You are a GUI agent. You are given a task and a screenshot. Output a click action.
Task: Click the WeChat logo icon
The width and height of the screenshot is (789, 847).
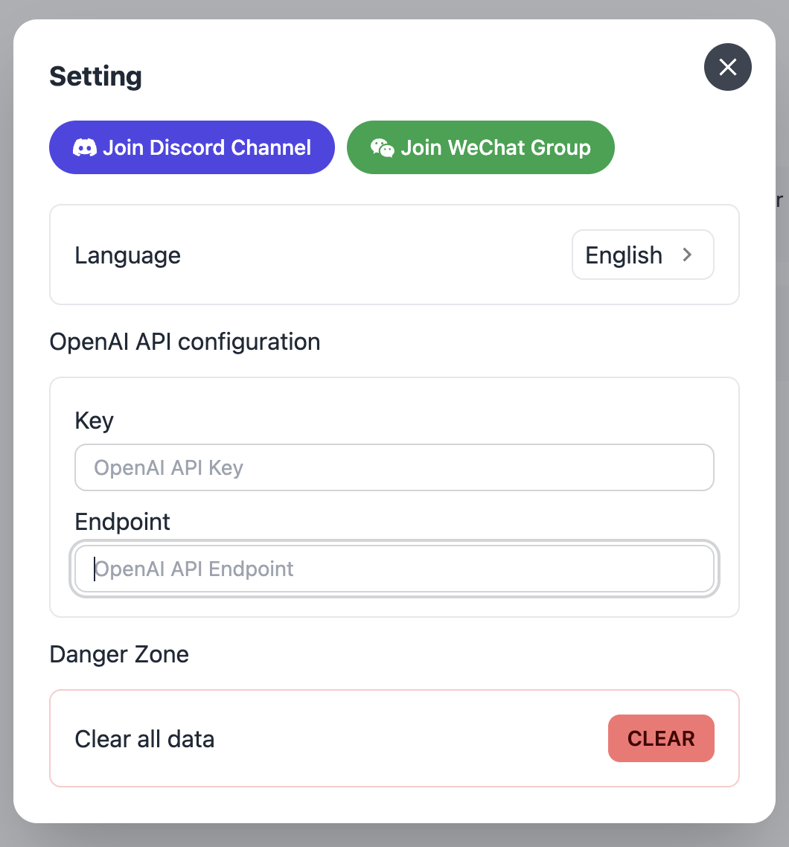coord(383,147)
